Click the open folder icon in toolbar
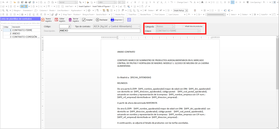Viewport: 279px width, 129px height. click(x=14, y=2)
